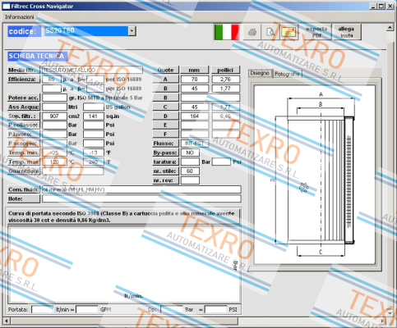The width and height of the screenshot is (397, 328).
Task: Click the Quote D mm value 164
Action: coord(195,116)
